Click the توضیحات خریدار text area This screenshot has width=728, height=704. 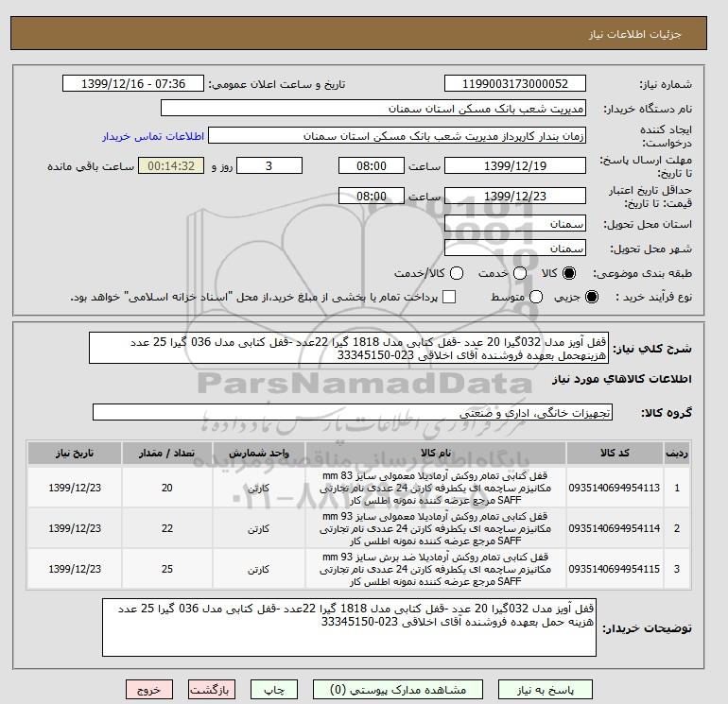pyautogui.click(x=349, y=627)
